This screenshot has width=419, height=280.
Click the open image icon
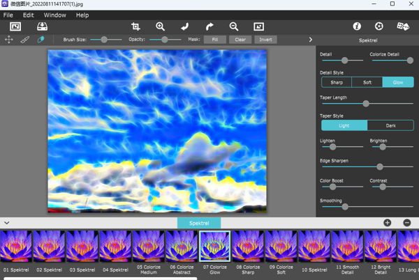click(15, 26)
